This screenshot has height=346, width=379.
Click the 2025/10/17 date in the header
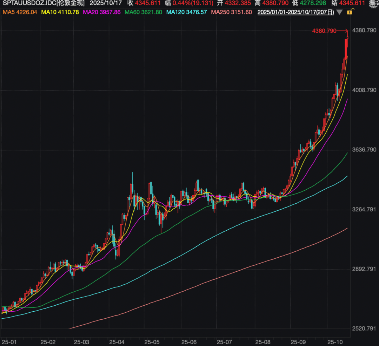105,4
